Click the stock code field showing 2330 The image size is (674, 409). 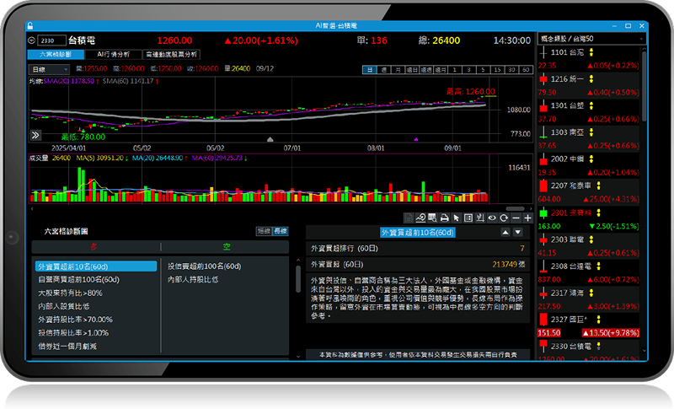51,40
